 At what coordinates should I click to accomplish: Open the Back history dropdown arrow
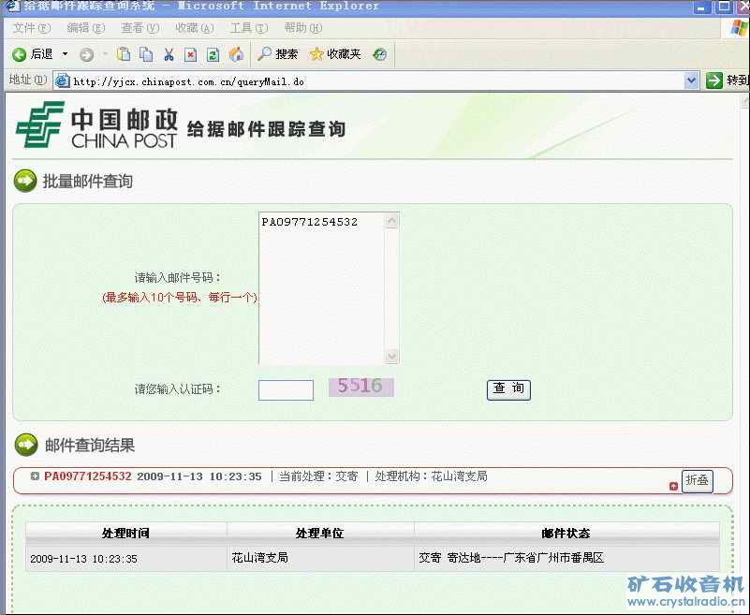click(x=65, y=54)
